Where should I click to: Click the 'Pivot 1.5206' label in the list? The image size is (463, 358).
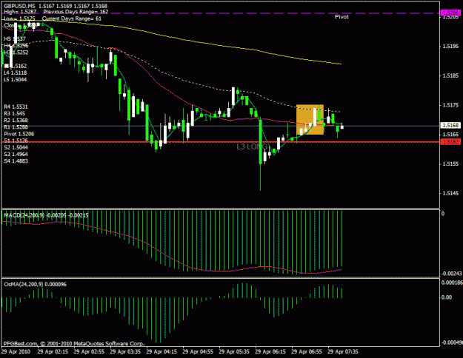click(x=19, y=134)
